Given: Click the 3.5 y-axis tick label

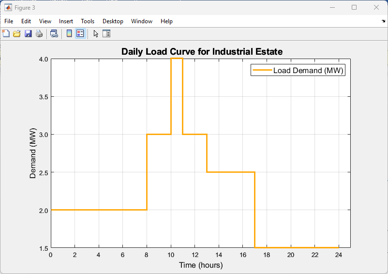Looking at the screenshot, I should tap(44, 97).
